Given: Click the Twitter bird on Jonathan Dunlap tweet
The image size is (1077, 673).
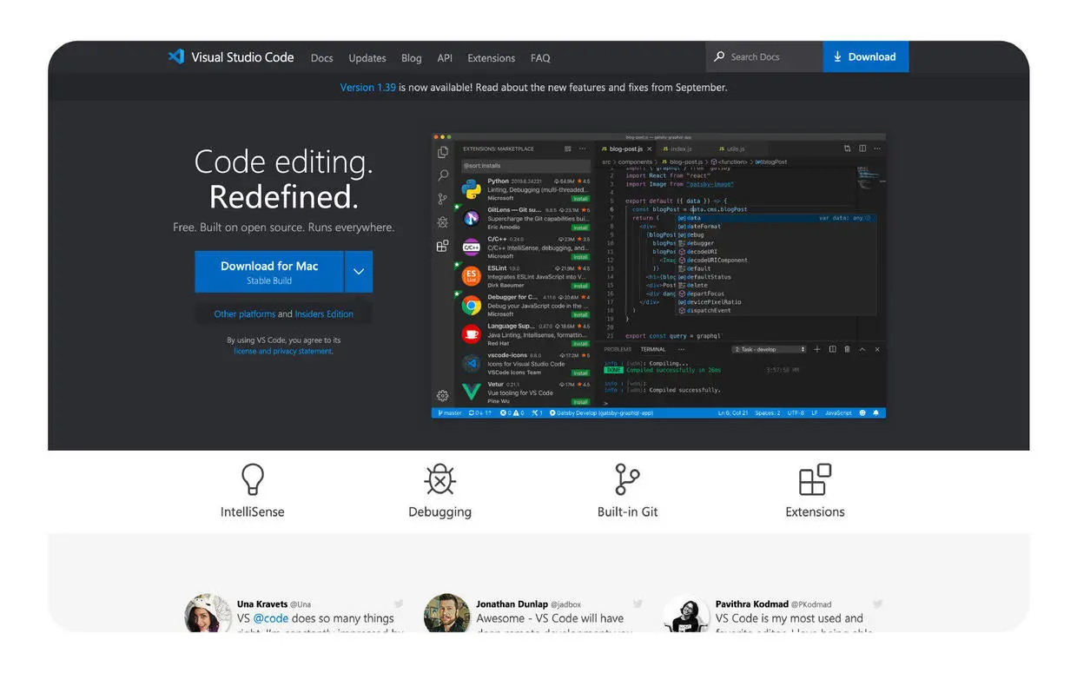Looking at the screenshot, I should (638, 604).
